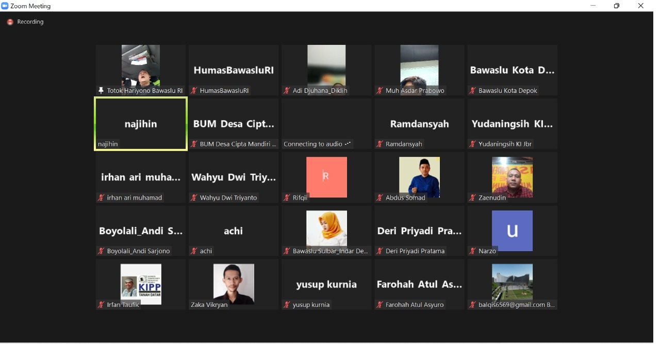Click the muted mic icon beside Narzo

(x=473, y=251)
